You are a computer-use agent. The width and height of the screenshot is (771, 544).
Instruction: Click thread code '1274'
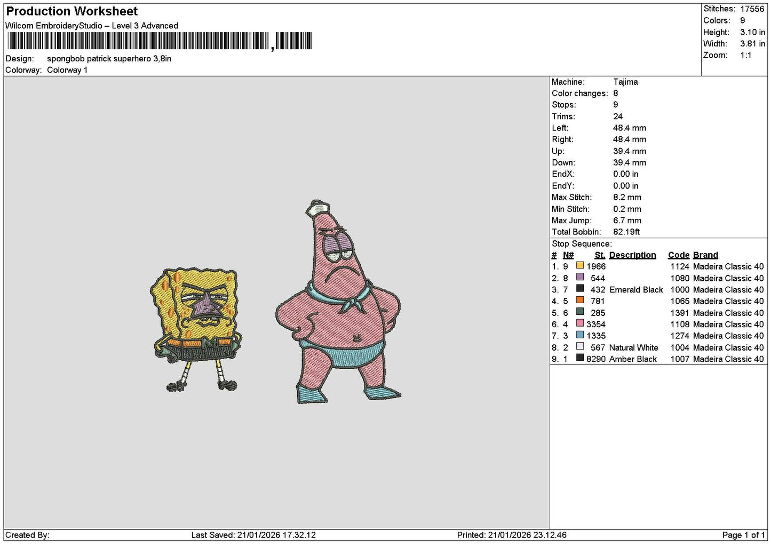coord(680,336)
